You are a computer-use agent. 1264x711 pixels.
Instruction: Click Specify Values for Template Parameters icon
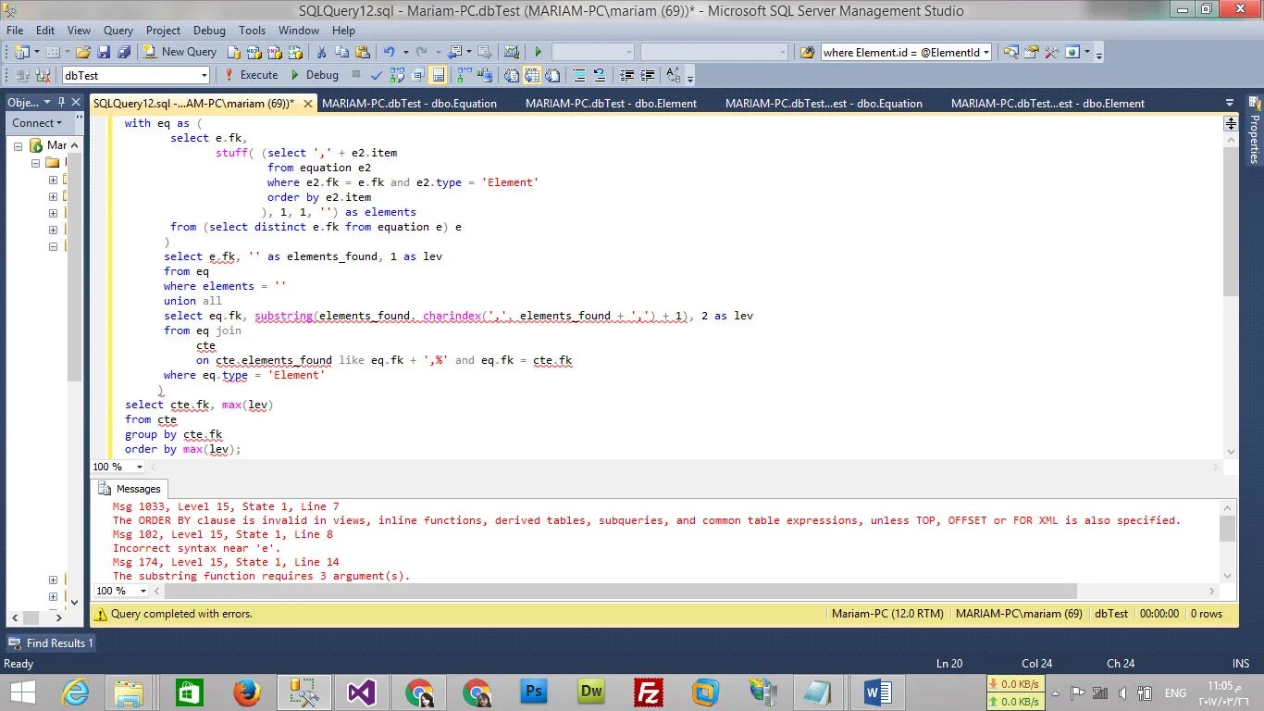(x=674, y=75)
